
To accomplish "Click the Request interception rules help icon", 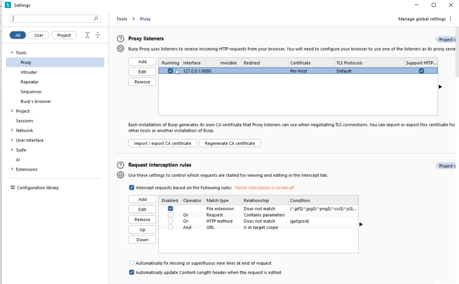I will [x=121, y=165].
